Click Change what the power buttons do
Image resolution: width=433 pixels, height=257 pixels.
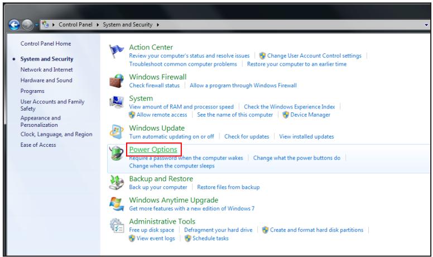[297, 158]
